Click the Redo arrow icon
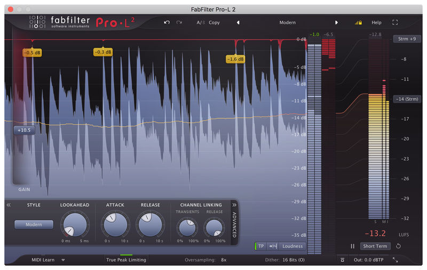427x270 pixels. [x=179, y=22]
